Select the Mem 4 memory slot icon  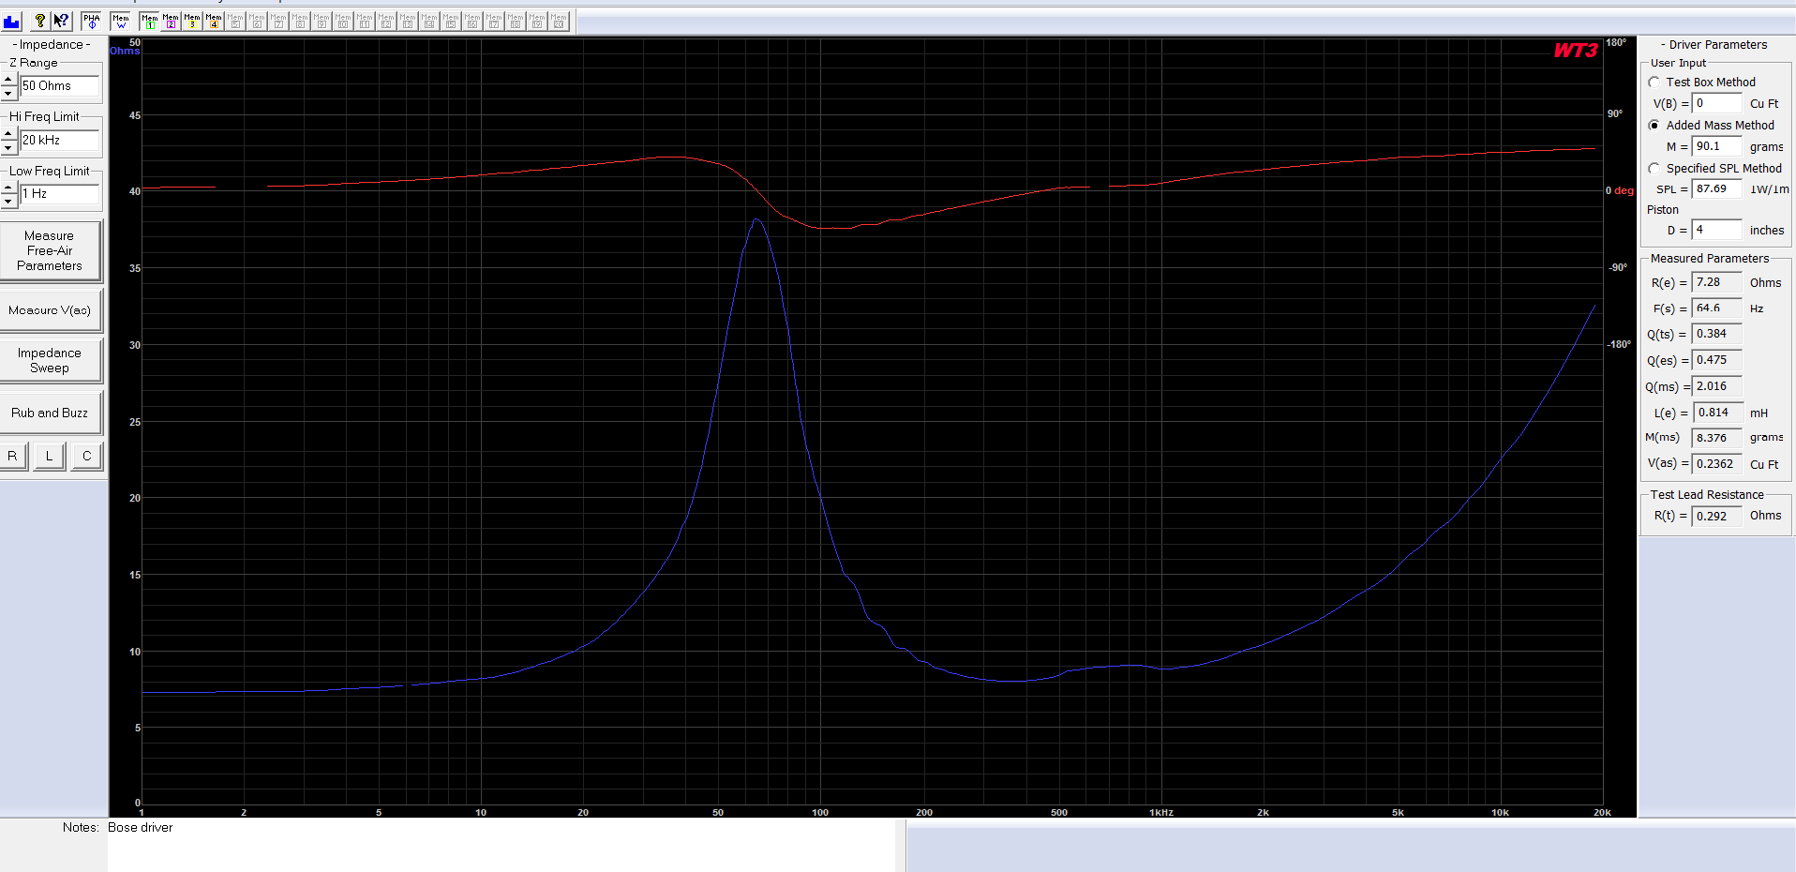click(214, 21)
